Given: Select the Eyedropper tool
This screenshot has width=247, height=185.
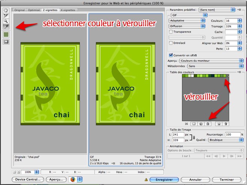Looking at the screenshot, I should (6, 27).
